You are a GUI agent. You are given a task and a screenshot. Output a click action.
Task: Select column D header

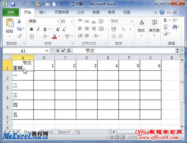click(87, 58)
